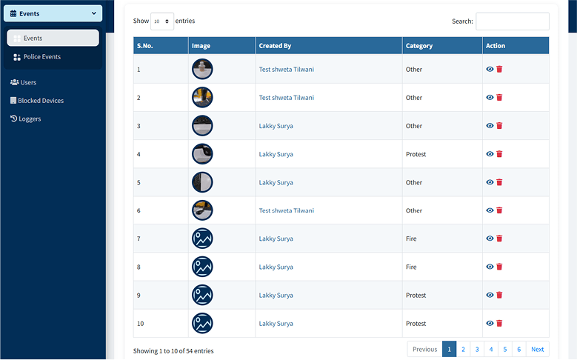Click the Police Events grid icon
Image resolution: width=577 pixels, height=360 pixels.
[17, 57]
